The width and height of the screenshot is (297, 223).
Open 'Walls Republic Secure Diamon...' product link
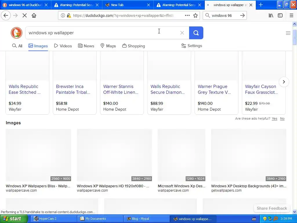pyautogui.click(x=168, y=89)
